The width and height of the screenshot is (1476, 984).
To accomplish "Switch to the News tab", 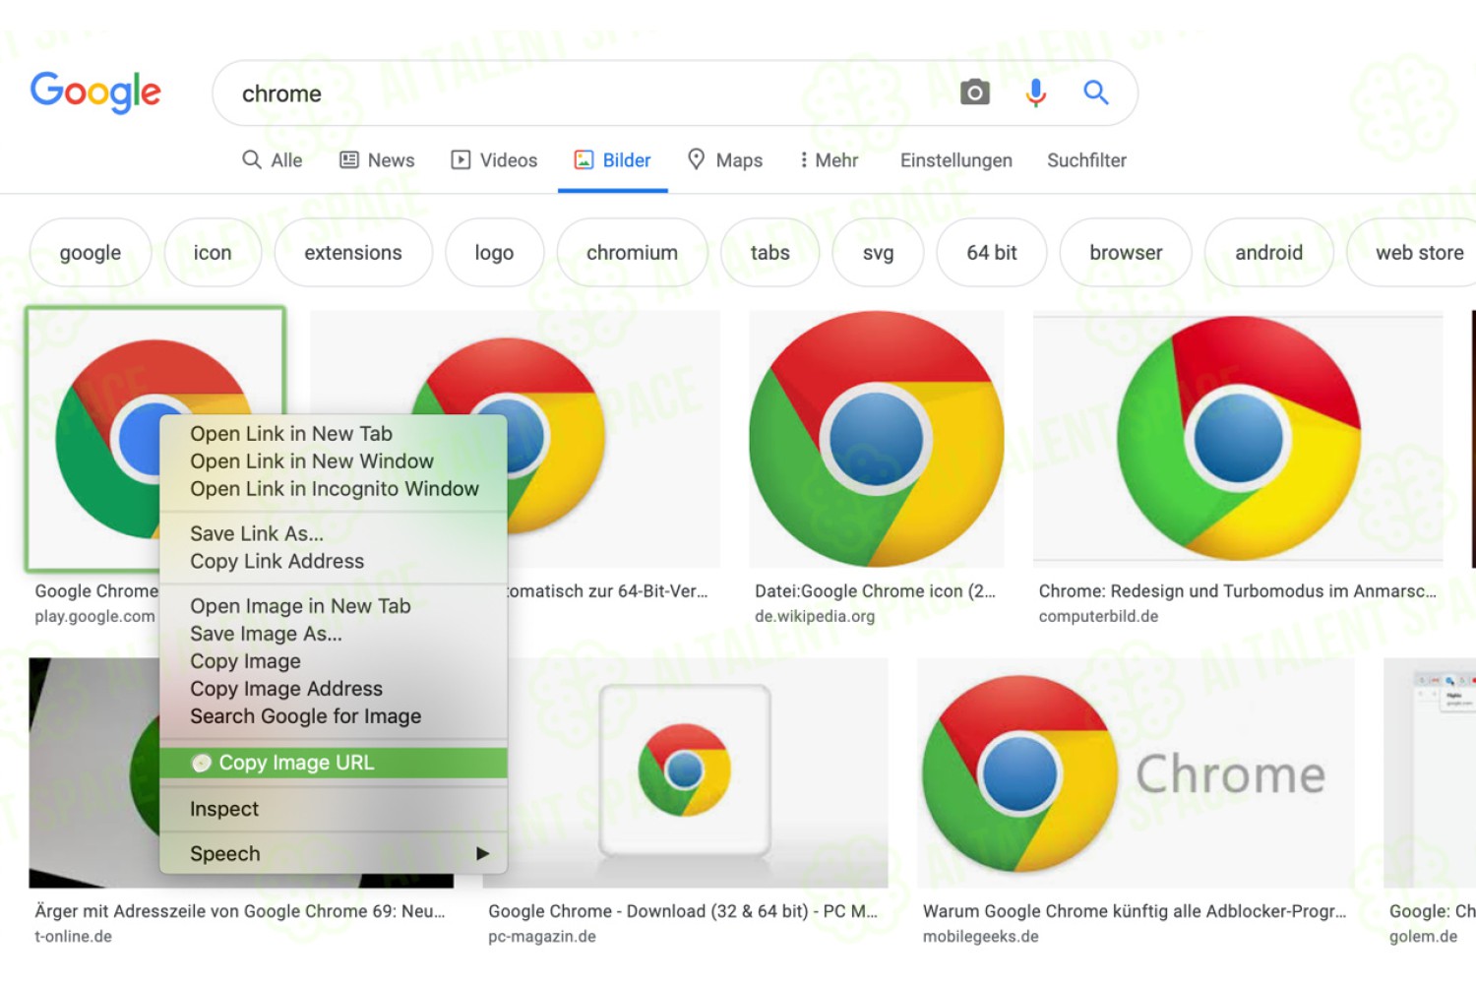I will tap(377, 159).
